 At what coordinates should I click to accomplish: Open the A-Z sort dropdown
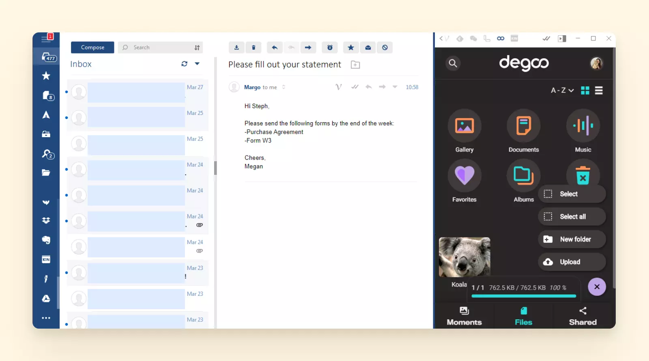562,90
